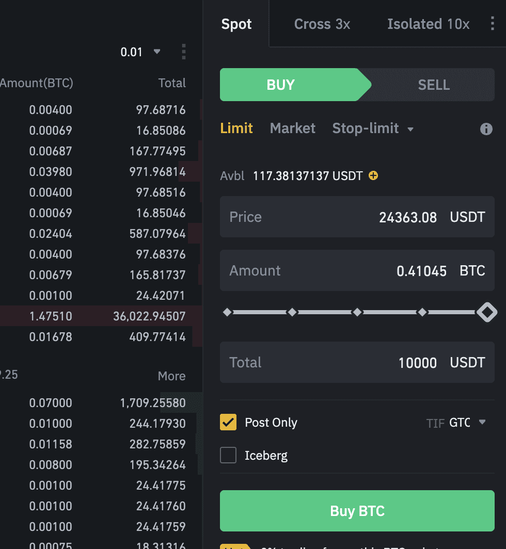
Task: Click the 0% start of amount slider
Action: point(227,312)
